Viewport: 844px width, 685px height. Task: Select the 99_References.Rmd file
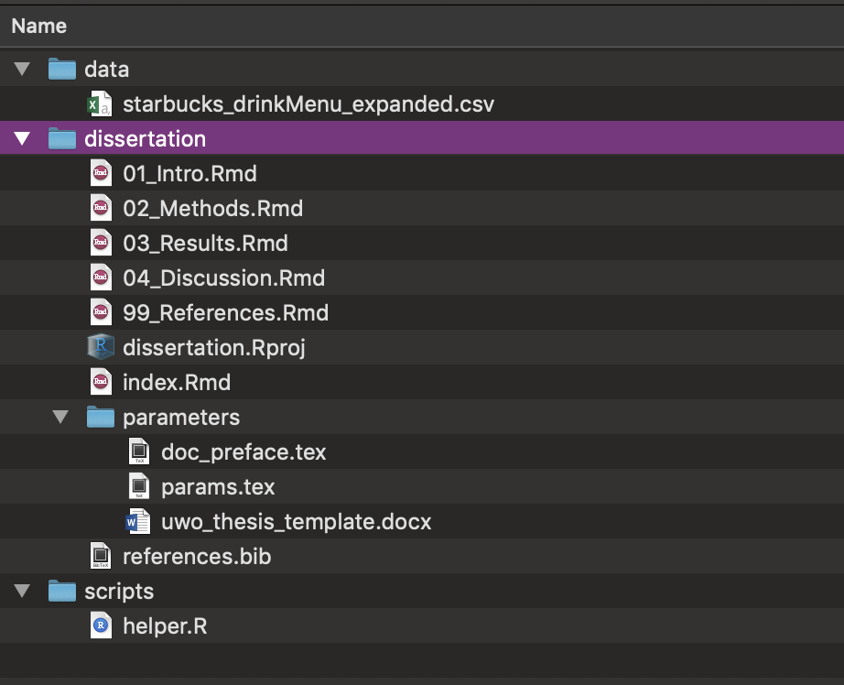point(225,313)
